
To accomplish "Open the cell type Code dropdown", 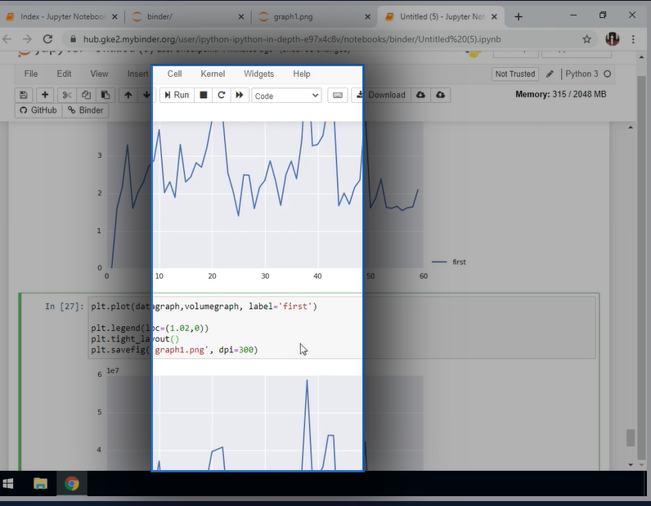I will tap(286, 96).
